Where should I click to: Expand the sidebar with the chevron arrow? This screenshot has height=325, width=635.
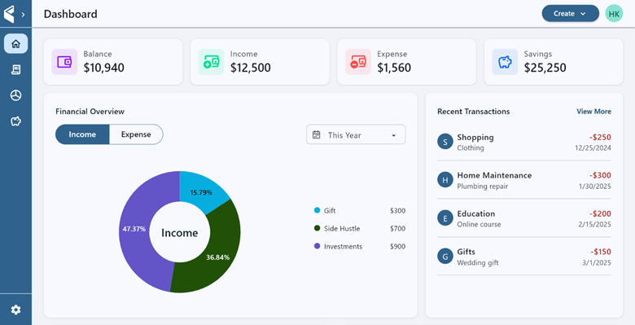[23, 15]
